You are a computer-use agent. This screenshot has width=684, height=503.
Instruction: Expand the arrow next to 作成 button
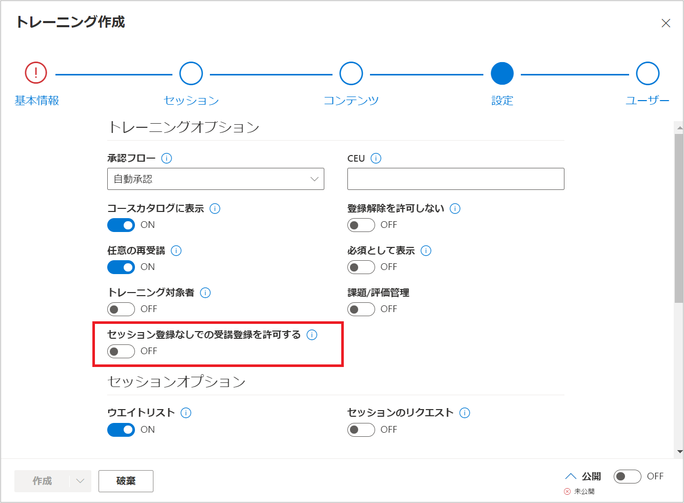80,481
